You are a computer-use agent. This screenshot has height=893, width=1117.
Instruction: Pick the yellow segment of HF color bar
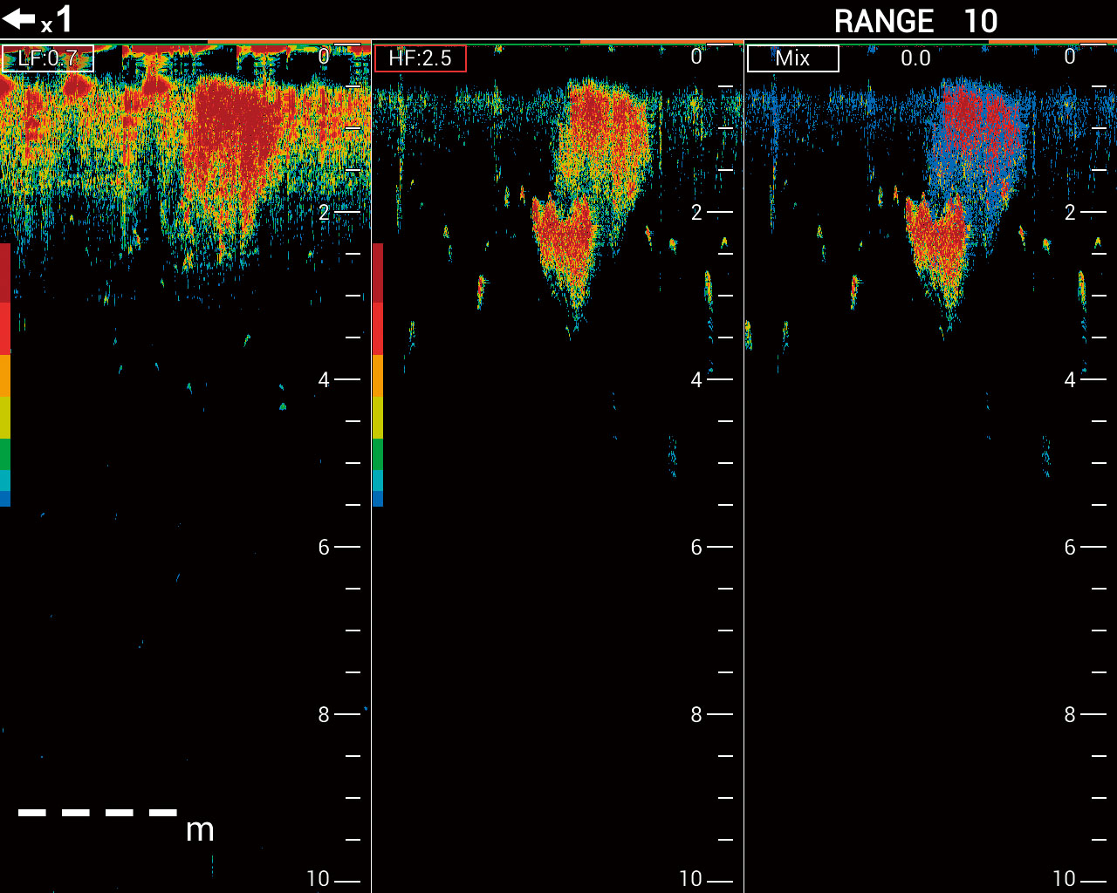(x=378, y=418)
